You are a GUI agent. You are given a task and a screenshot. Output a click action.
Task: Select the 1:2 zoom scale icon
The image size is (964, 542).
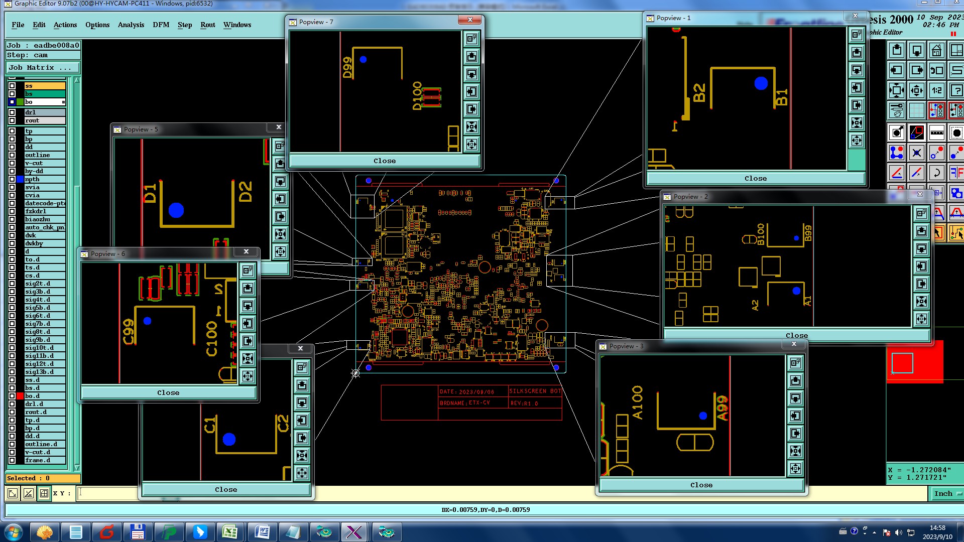937,91
